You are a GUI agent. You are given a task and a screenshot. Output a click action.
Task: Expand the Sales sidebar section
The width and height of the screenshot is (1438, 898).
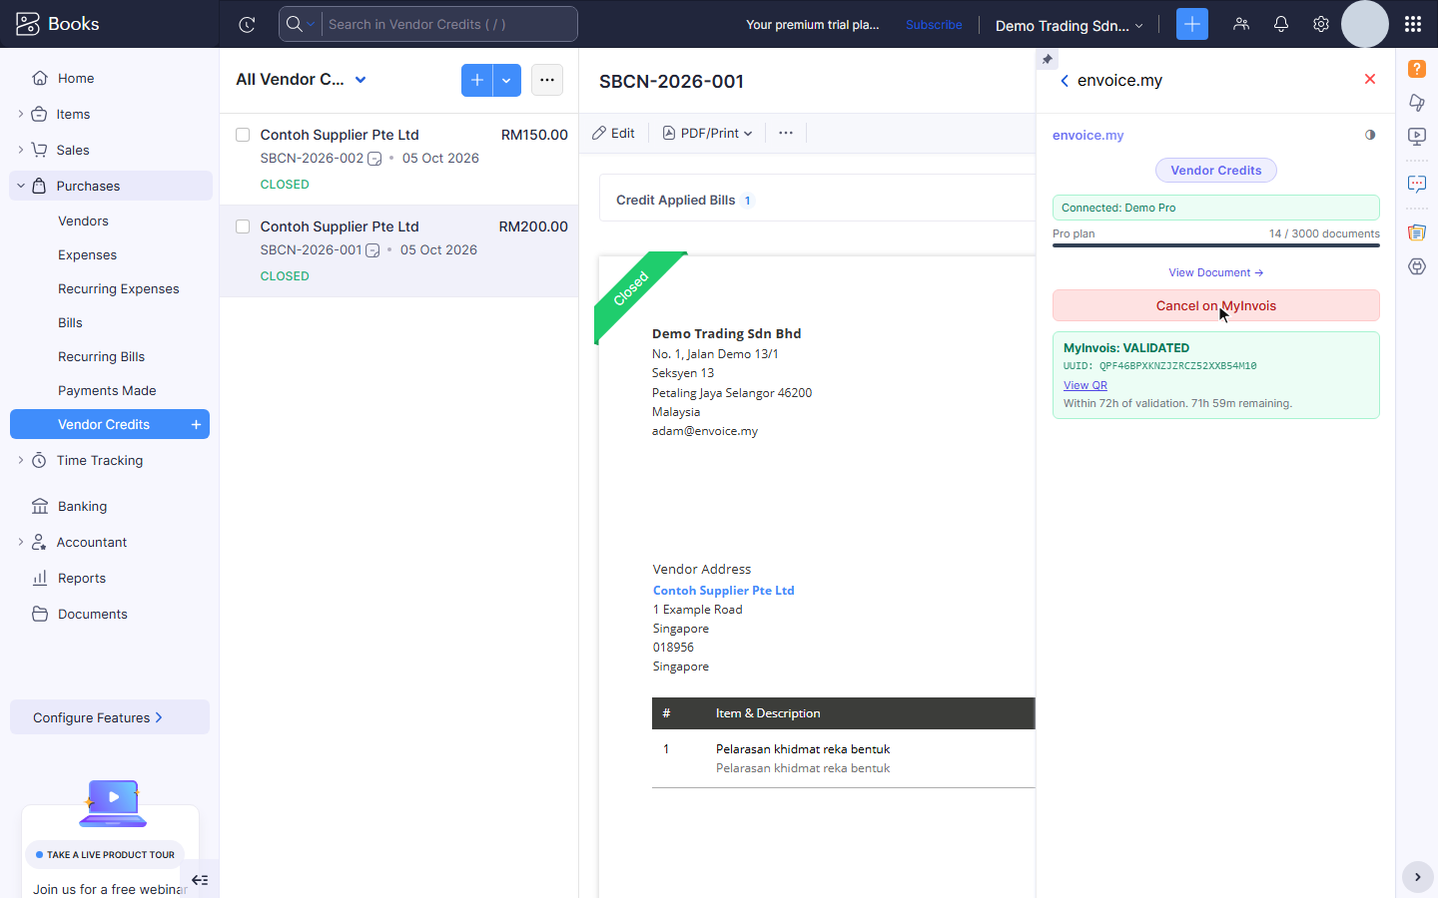[21, 150]
